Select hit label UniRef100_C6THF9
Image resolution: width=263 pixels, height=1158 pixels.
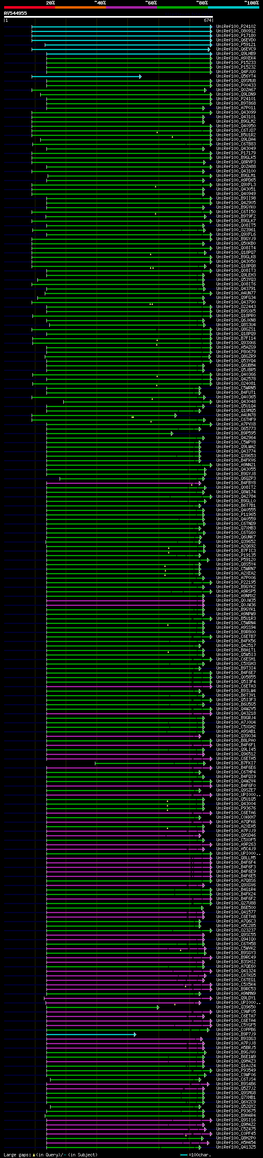tap(235, 420)
